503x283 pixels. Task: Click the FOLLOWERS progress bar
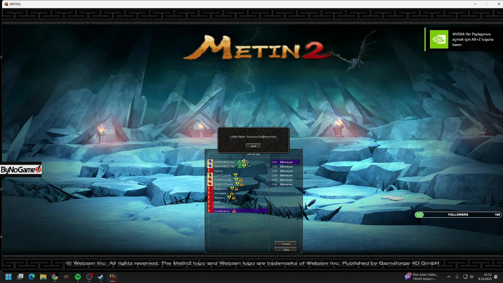(458, 215)
